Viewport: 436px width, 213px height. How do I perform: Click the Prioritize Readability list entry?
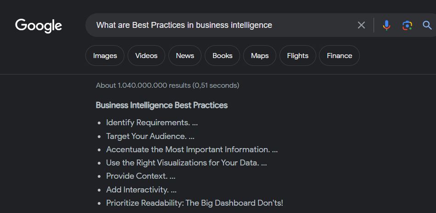coord(194,203)
